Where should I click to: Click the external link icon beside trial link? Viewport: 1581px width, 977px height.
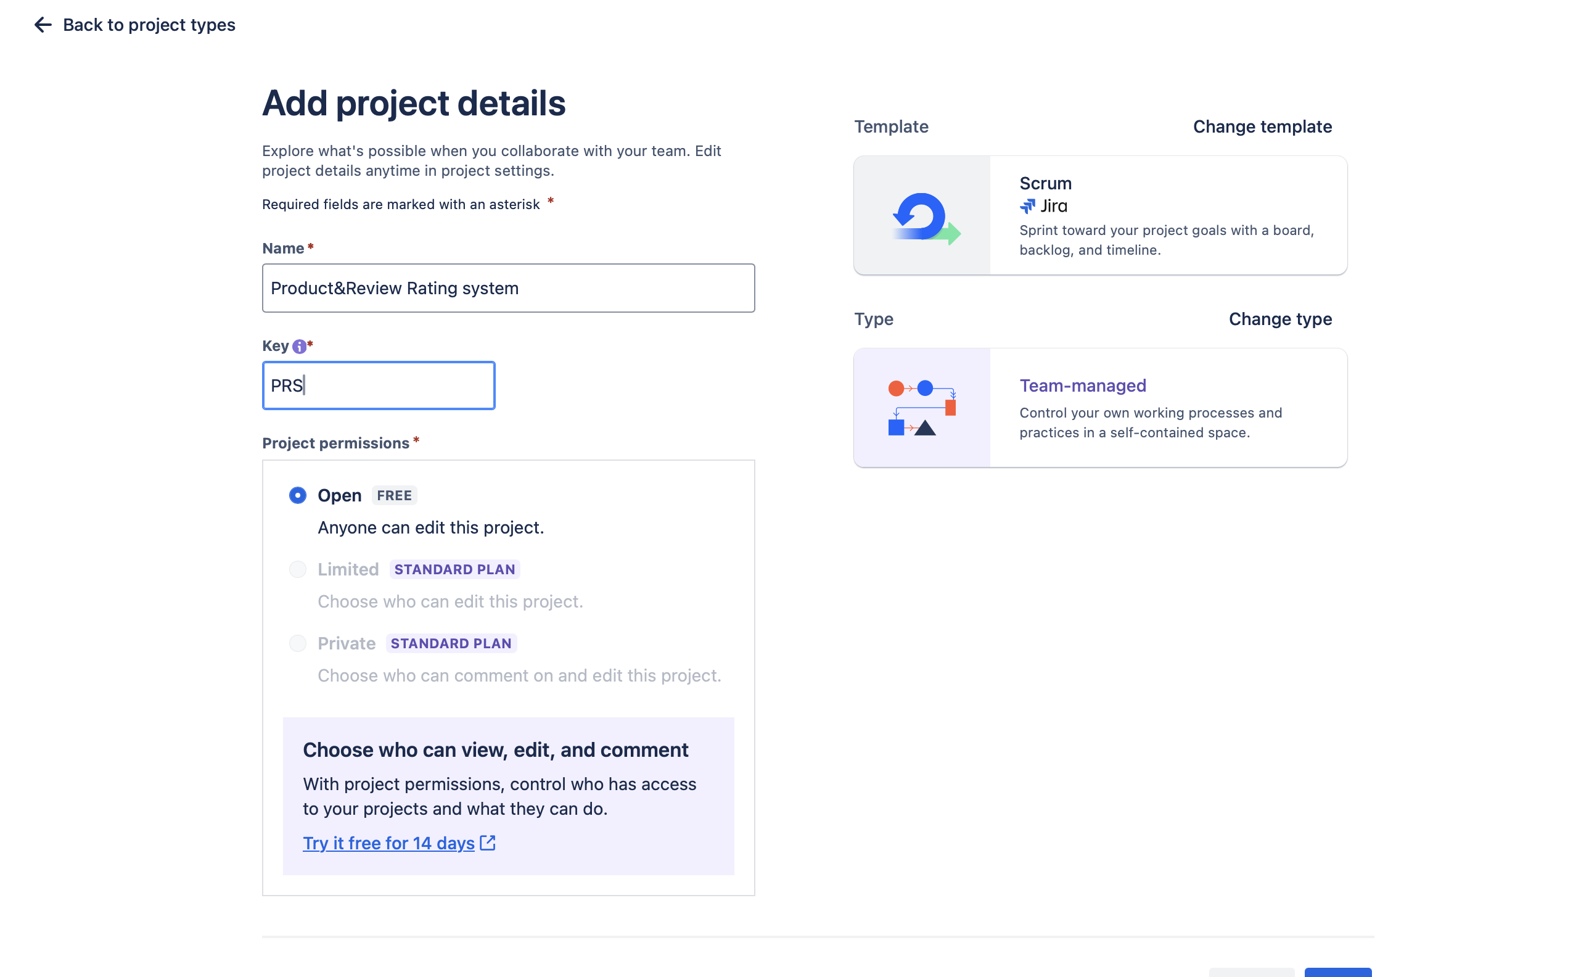[x=488, y=843]
